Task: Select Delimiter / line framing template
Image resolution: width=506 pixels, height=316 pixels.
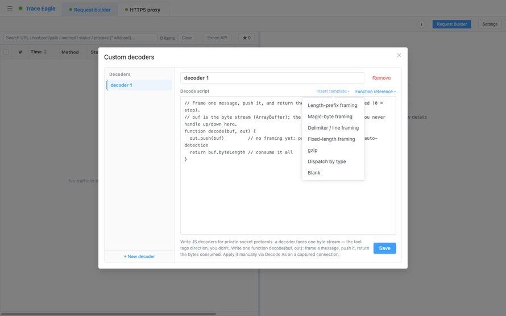Action: tap(333, 128)
